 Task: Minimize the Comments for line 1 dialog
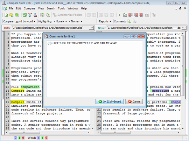[127, 36]
